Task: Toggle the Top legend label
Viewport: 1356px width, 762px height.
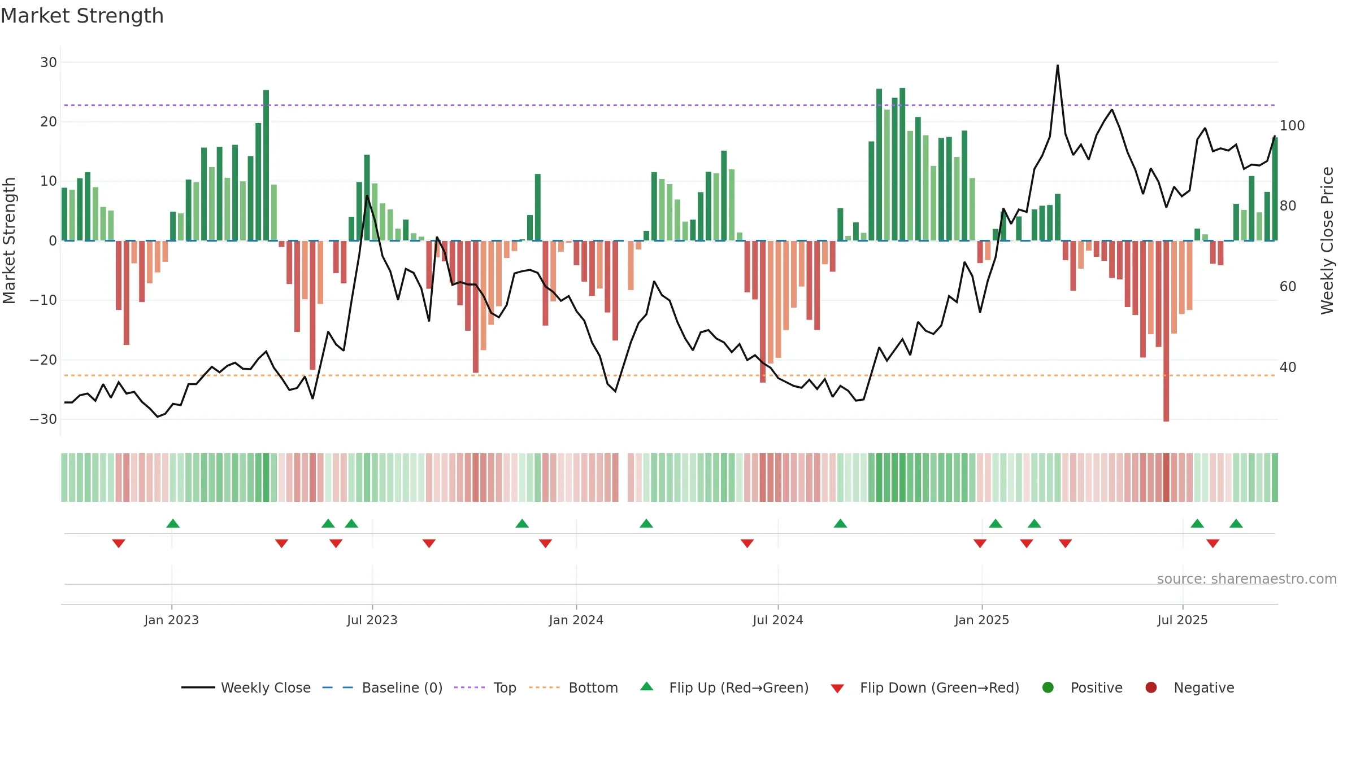Action: click(x=505, y=688)
